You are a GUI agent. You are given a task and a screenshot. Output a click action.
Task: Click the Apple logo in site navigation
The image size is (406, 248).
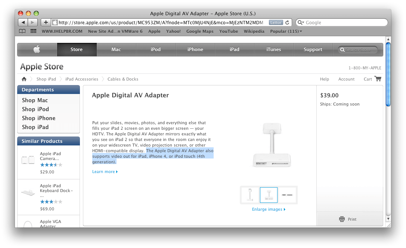point(37,49)
